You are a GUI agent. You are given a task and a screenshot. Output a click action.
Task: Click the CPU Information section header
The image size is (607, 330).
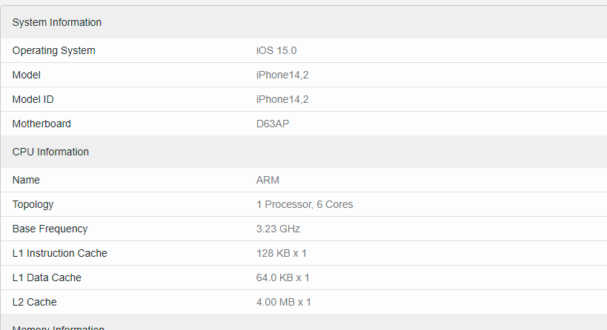(x=50, y=152)
